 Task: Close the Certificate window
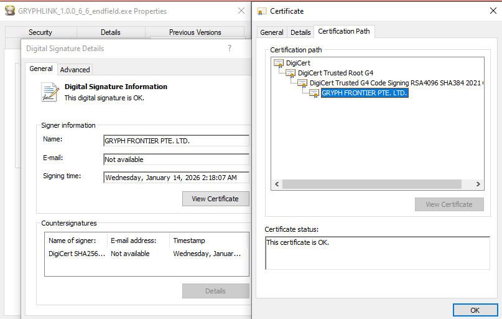pyautogui.click(x=493, y=11)
